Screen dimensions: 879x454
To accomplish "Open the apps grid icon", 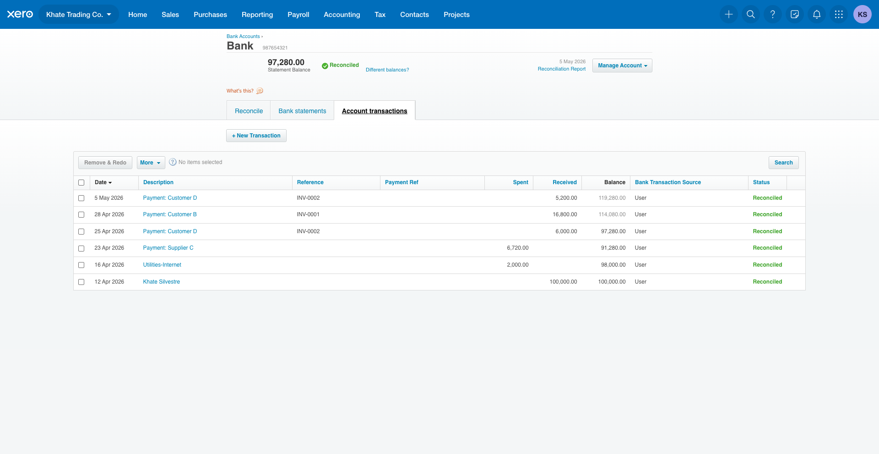I will [x=839, y=14].
